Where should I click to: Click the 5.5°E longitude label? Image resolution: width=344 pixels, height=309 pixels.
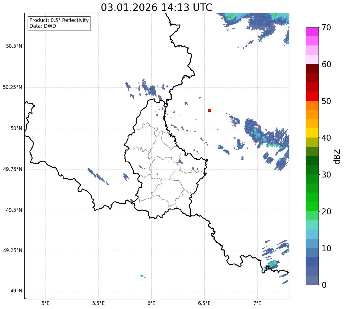pos(98,303)
